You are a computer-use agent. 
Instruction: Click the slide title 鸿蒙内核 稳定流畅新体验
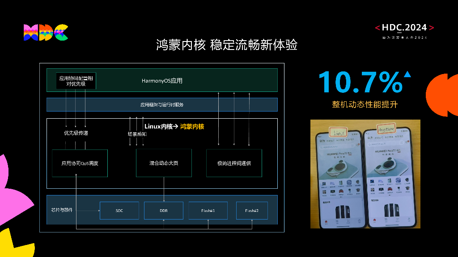pos(227,45)
